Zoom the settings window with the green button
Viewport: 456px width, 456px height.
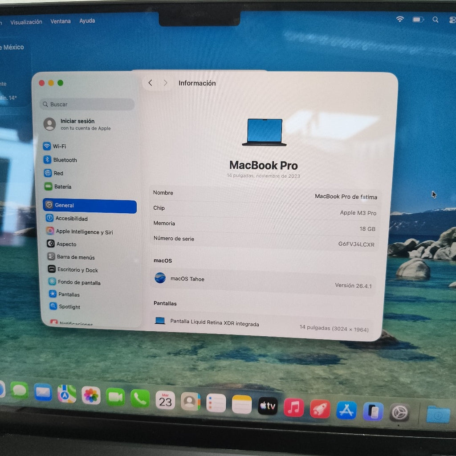click(61, 83)
